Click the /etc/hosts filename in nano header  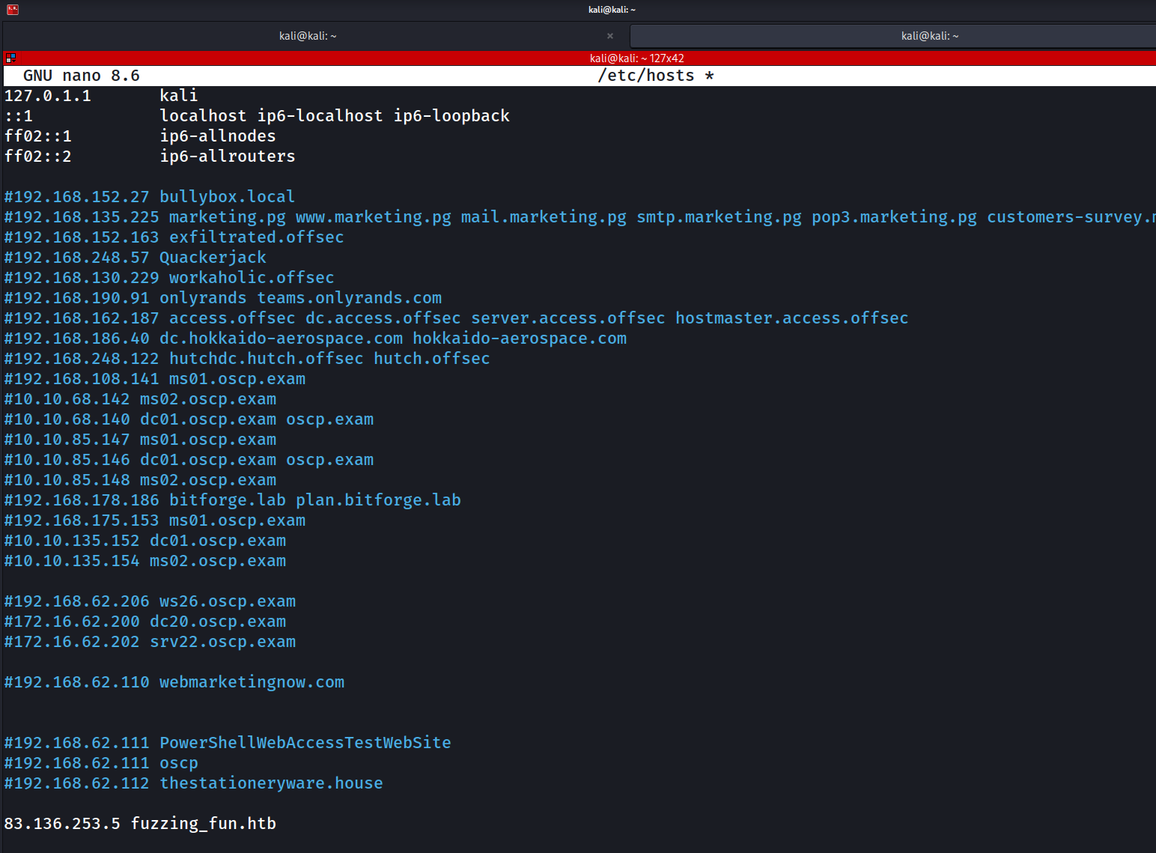click(646, 76)
